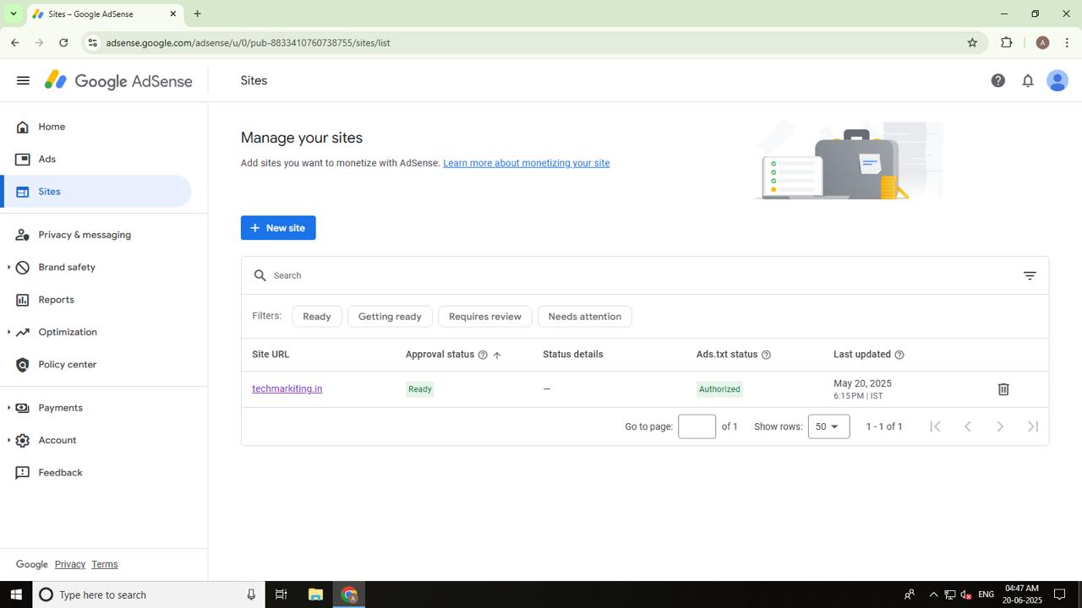Open a new browser tab
The height and width of the screenshot is (608, 1082).
197,14
